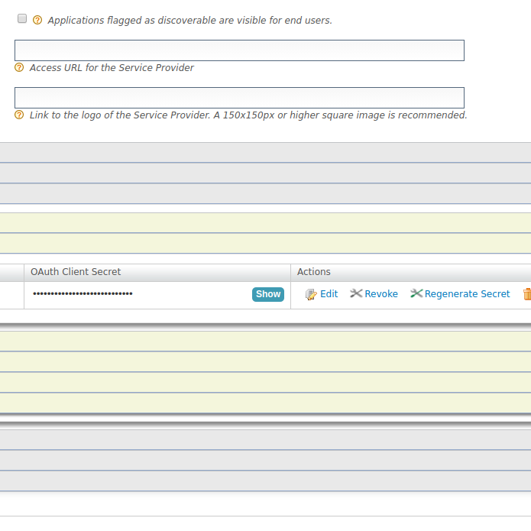Click the Edit link
531x531 pixels.
[329, 293]
